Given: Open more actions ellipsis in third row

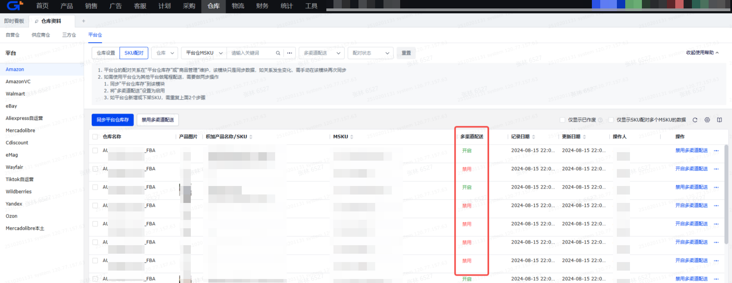Looking at the screenshot, I should point(716,188).
